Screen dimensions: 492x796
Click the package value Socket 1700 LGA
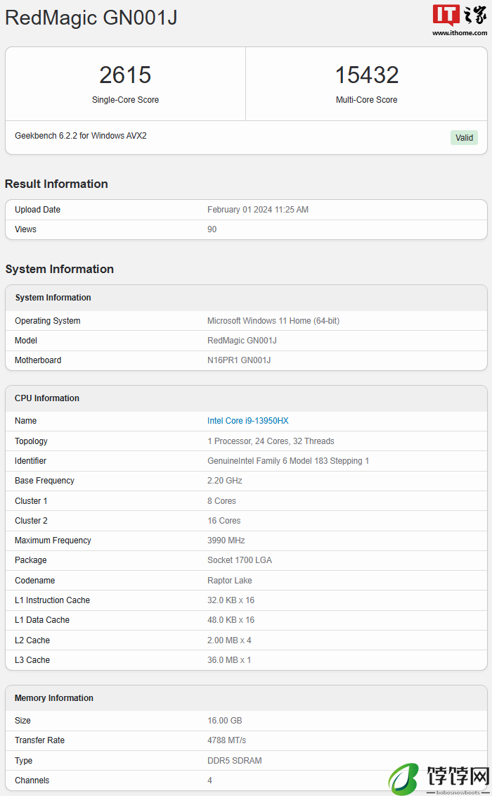[240, 560]
